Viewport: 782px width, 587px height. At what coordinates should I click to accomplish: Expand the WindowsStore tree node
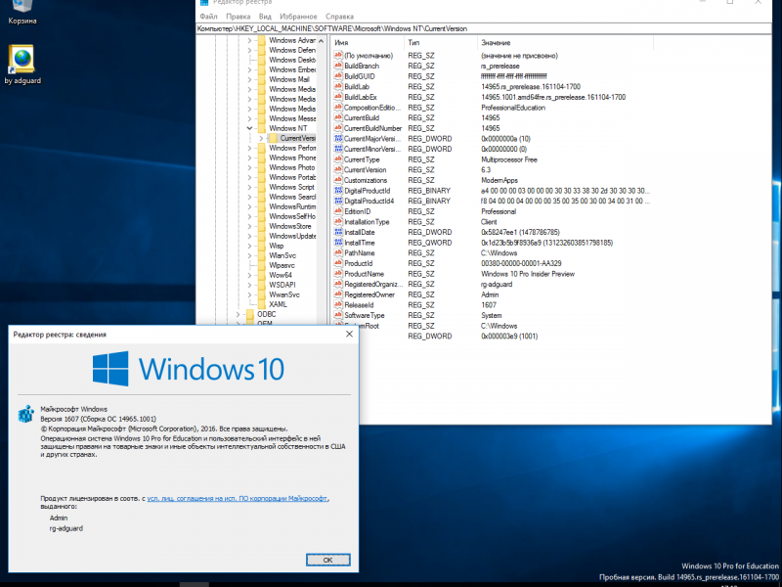click(x=249, y=226)
